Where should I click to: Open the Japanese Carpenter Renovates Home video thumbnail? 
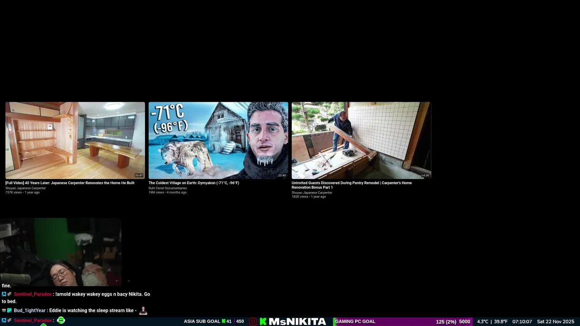75,140
